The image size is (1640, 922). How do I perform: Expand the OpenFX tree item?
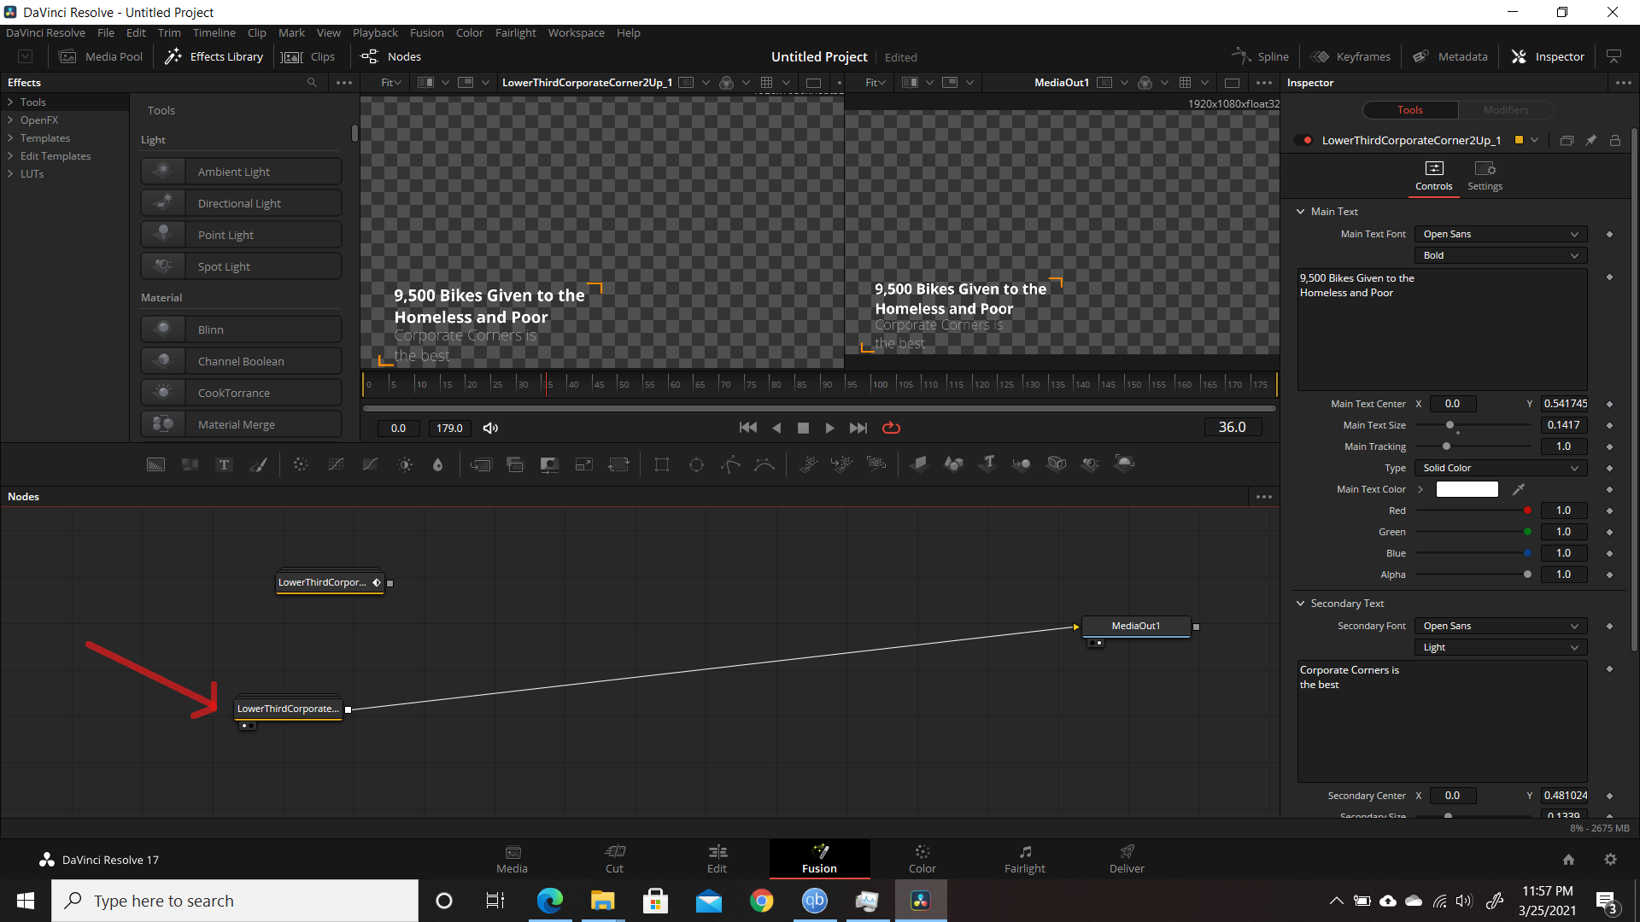point(10,120)
